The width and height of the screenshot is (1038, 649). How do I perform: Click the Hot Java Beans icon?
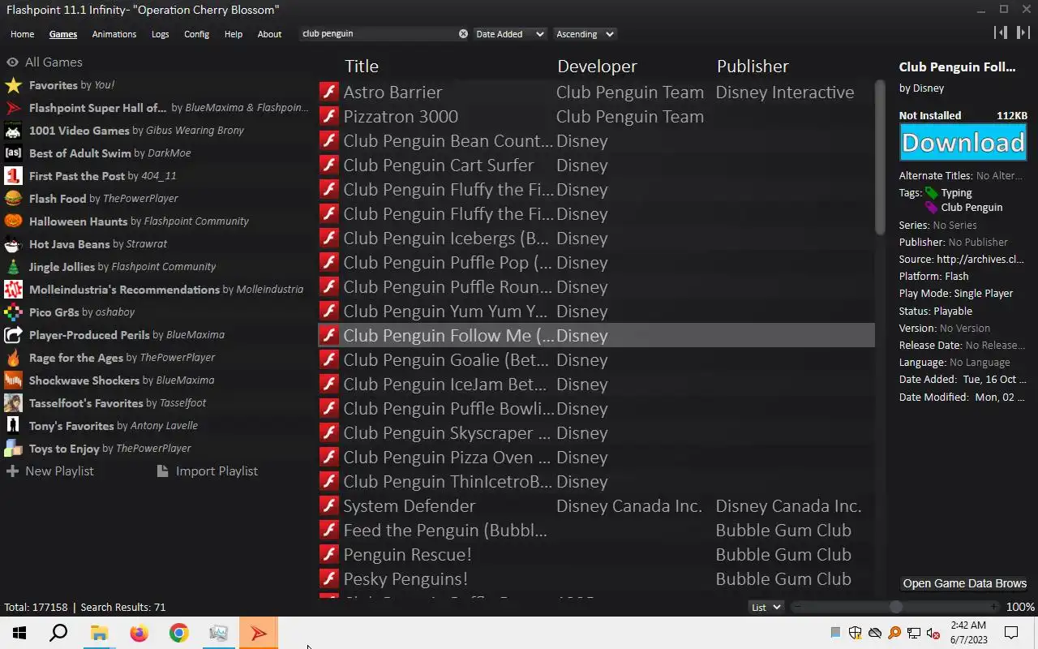[x=13, y=244]
